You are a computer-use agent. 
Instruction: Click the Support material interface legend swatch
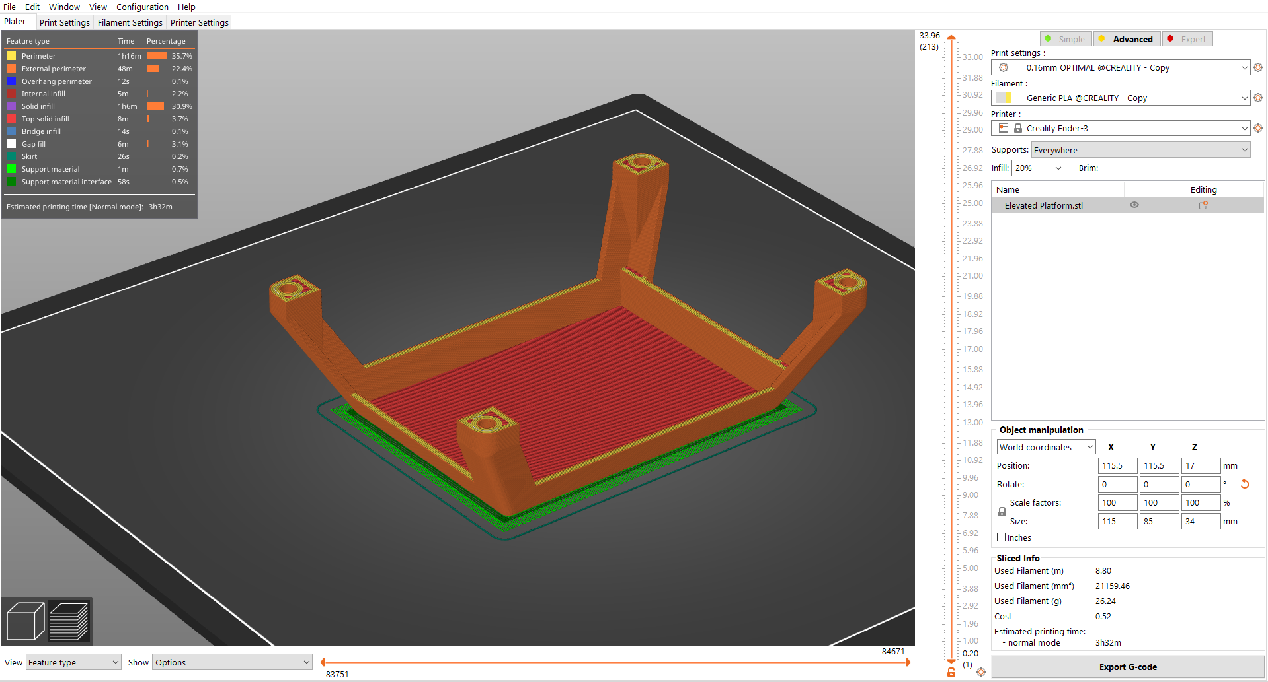pos(11,182)
